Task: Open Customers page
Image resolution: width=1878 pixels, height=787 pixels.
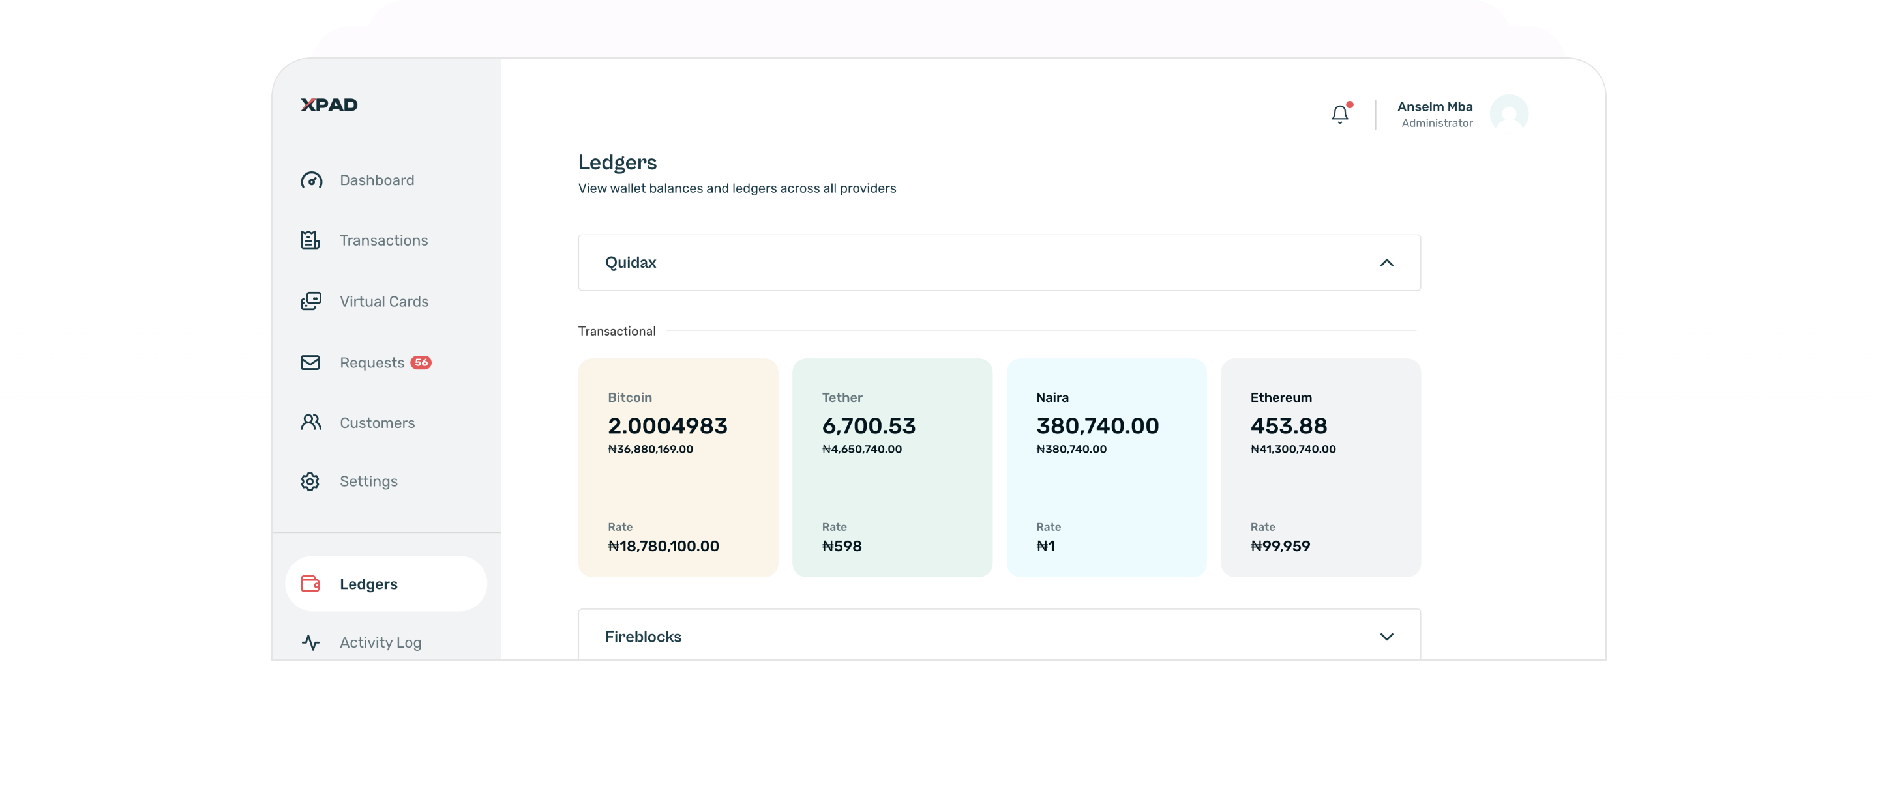Action: [378, 423]
